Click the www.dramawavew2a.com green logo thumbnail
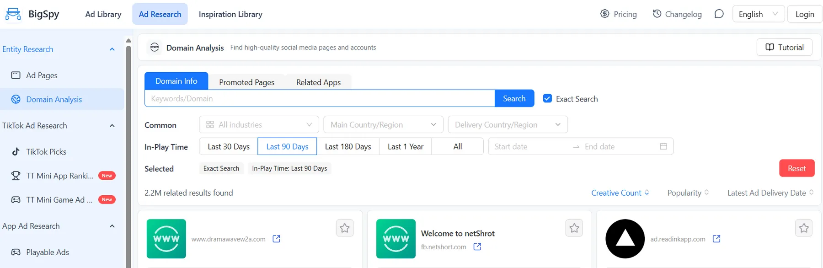 166,239
